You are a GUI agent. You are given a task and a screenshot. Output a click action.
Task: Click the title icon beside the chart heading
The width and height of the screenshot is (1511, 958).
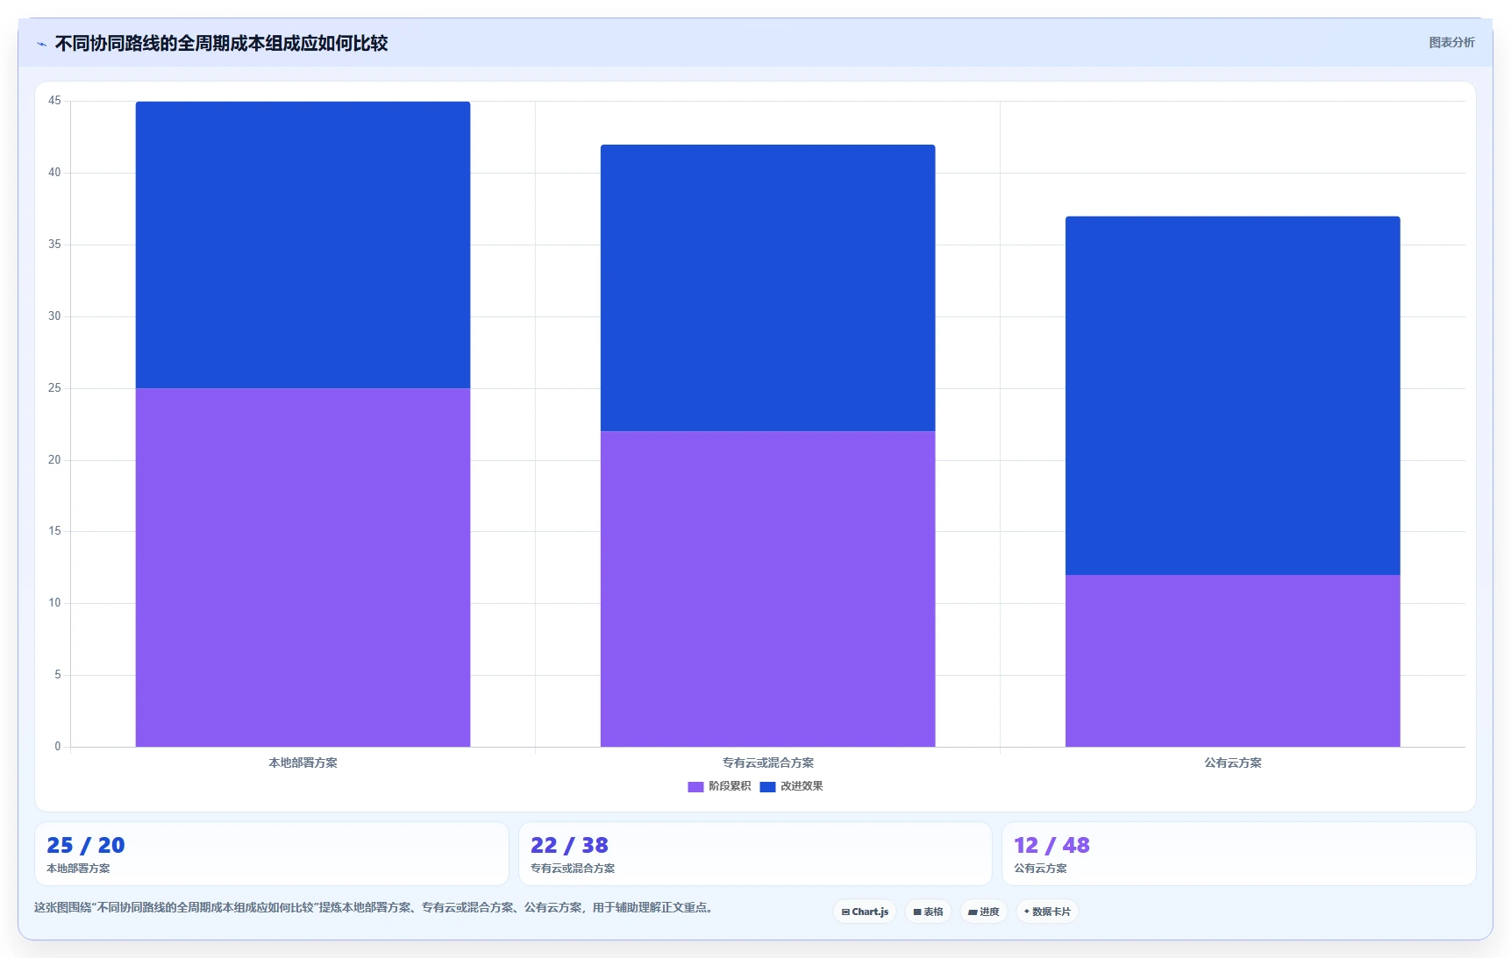pos(41,44)
